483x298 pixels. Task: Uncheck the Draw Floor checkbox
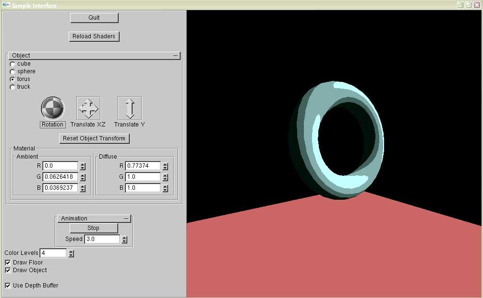pos(8,263)
